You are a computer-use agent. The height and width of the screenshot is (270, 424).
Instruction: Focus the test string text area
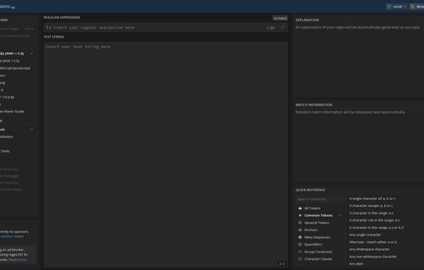pos(166,154)
